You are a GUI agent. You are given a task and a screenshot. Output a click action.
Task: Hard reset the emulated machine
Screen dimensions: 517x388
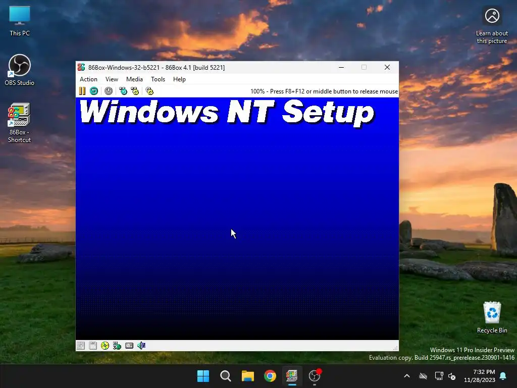coord(94,91)
